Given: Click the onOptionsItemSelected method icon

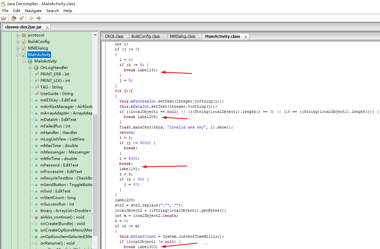Looking at the screenshot, I should [36, 237].
